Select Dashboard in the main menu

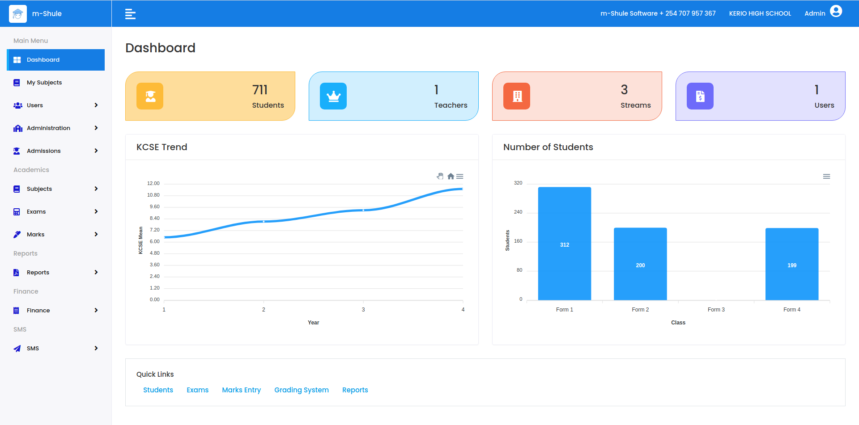[43, 60]
